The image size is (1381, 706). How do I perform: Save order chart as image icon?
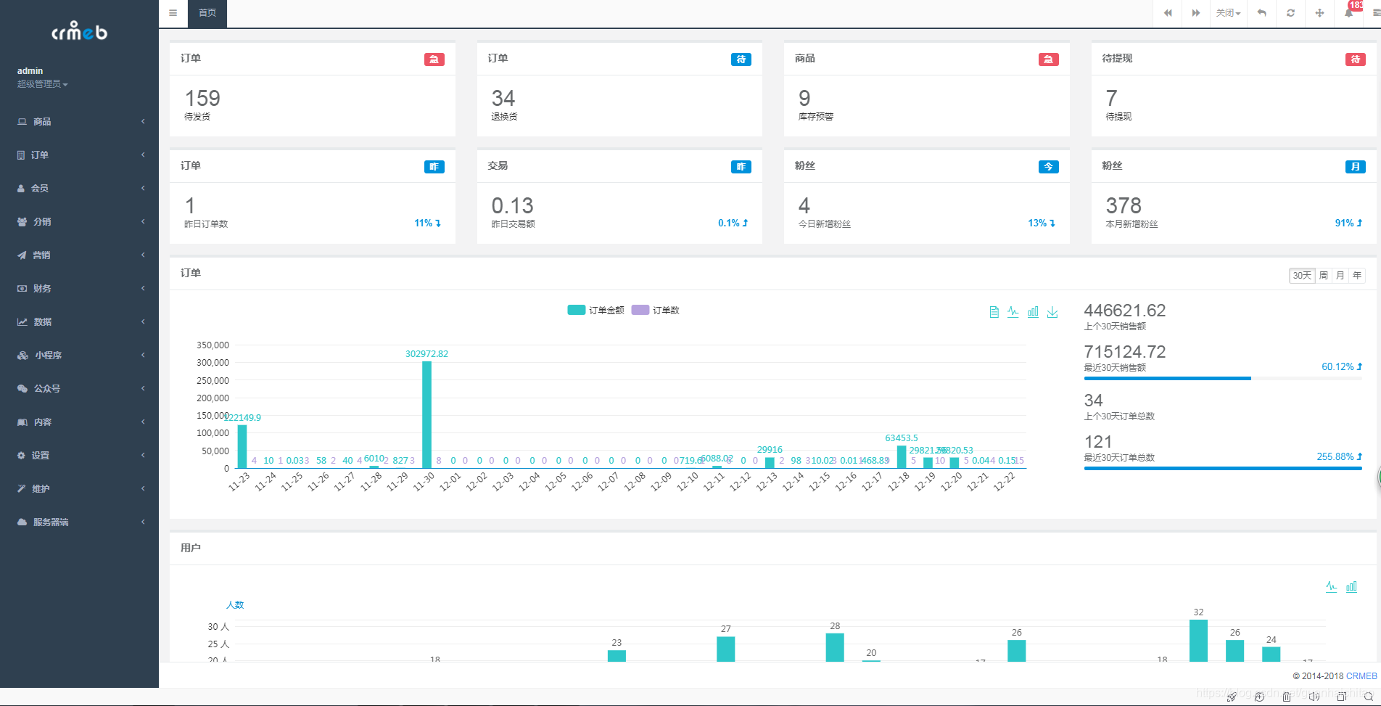(x=1052, y=312)
